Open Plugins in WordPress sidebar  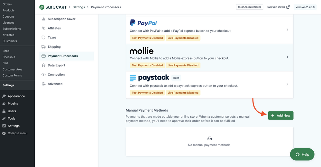(x=13, y=104)
